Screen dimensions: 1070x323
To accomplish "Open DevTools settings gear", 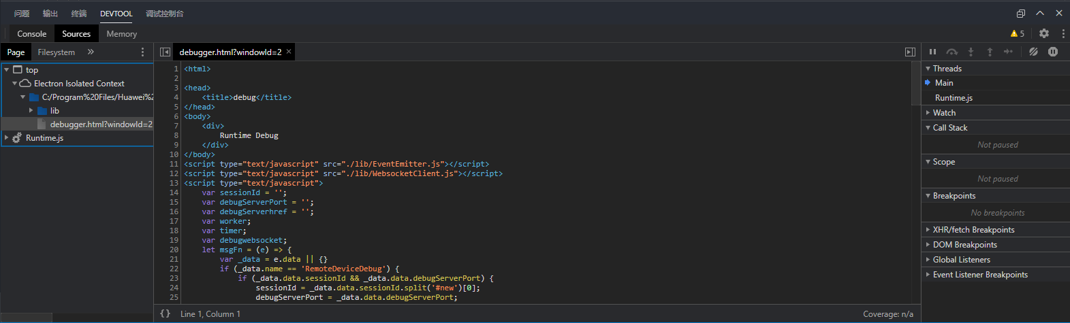I will pos(1044,33).
